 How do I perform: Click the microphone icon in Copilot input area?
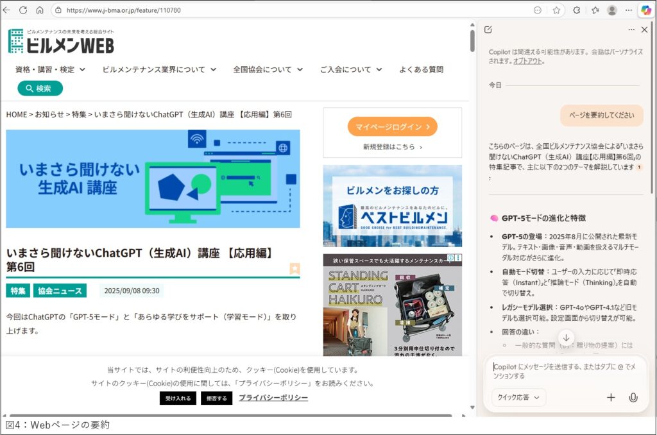pyautogui.click(x=634, y=398)
